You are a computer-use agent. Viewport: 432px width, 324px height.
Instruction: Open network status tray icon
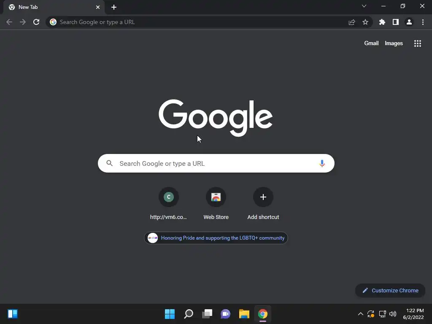click(382, 314)
